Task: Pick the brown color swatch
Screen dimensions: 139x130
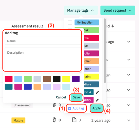Action: [47, 79]
